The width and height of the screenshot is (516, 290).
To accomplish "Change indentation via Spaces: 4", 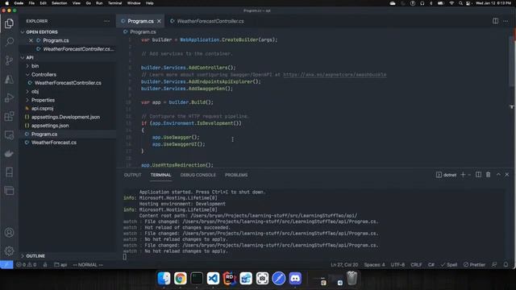I will click(x=374, y=265).
